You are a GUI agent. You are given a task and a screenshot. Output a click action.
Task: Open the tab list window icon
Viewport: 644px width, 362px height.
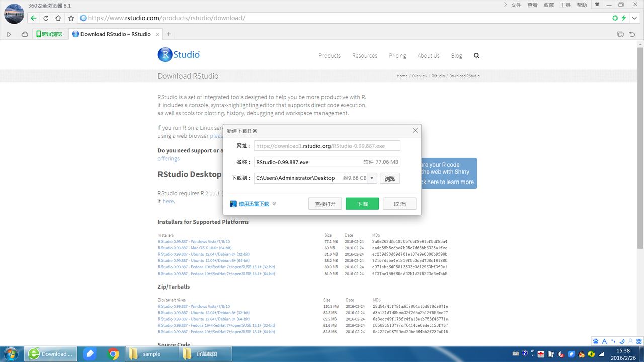coord(620,34)
